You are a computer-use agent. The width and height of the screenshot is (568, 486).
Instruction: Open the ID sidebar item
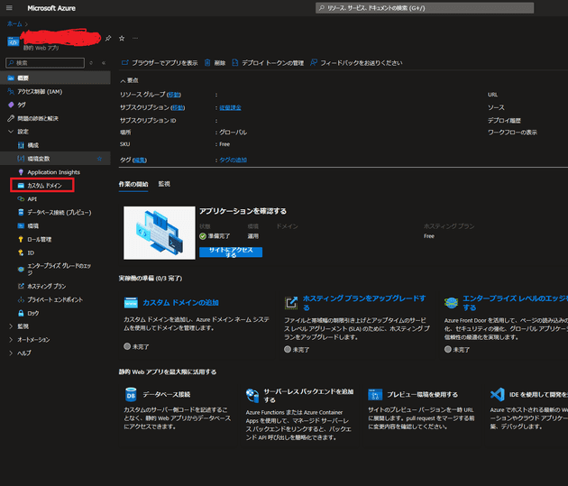coord(31,252)
